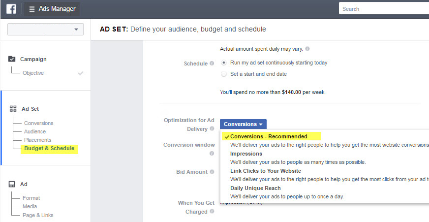This screenshot has height=222, width=429.
Task: Go to Budget & Schedule section
Action: point(49,149)
